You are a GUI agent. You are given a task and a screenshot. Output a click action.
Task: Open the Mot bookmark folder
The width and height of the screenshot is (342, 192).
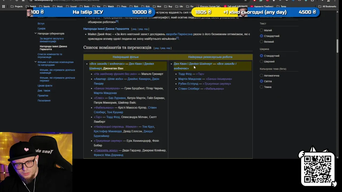(x=157, y=6)
